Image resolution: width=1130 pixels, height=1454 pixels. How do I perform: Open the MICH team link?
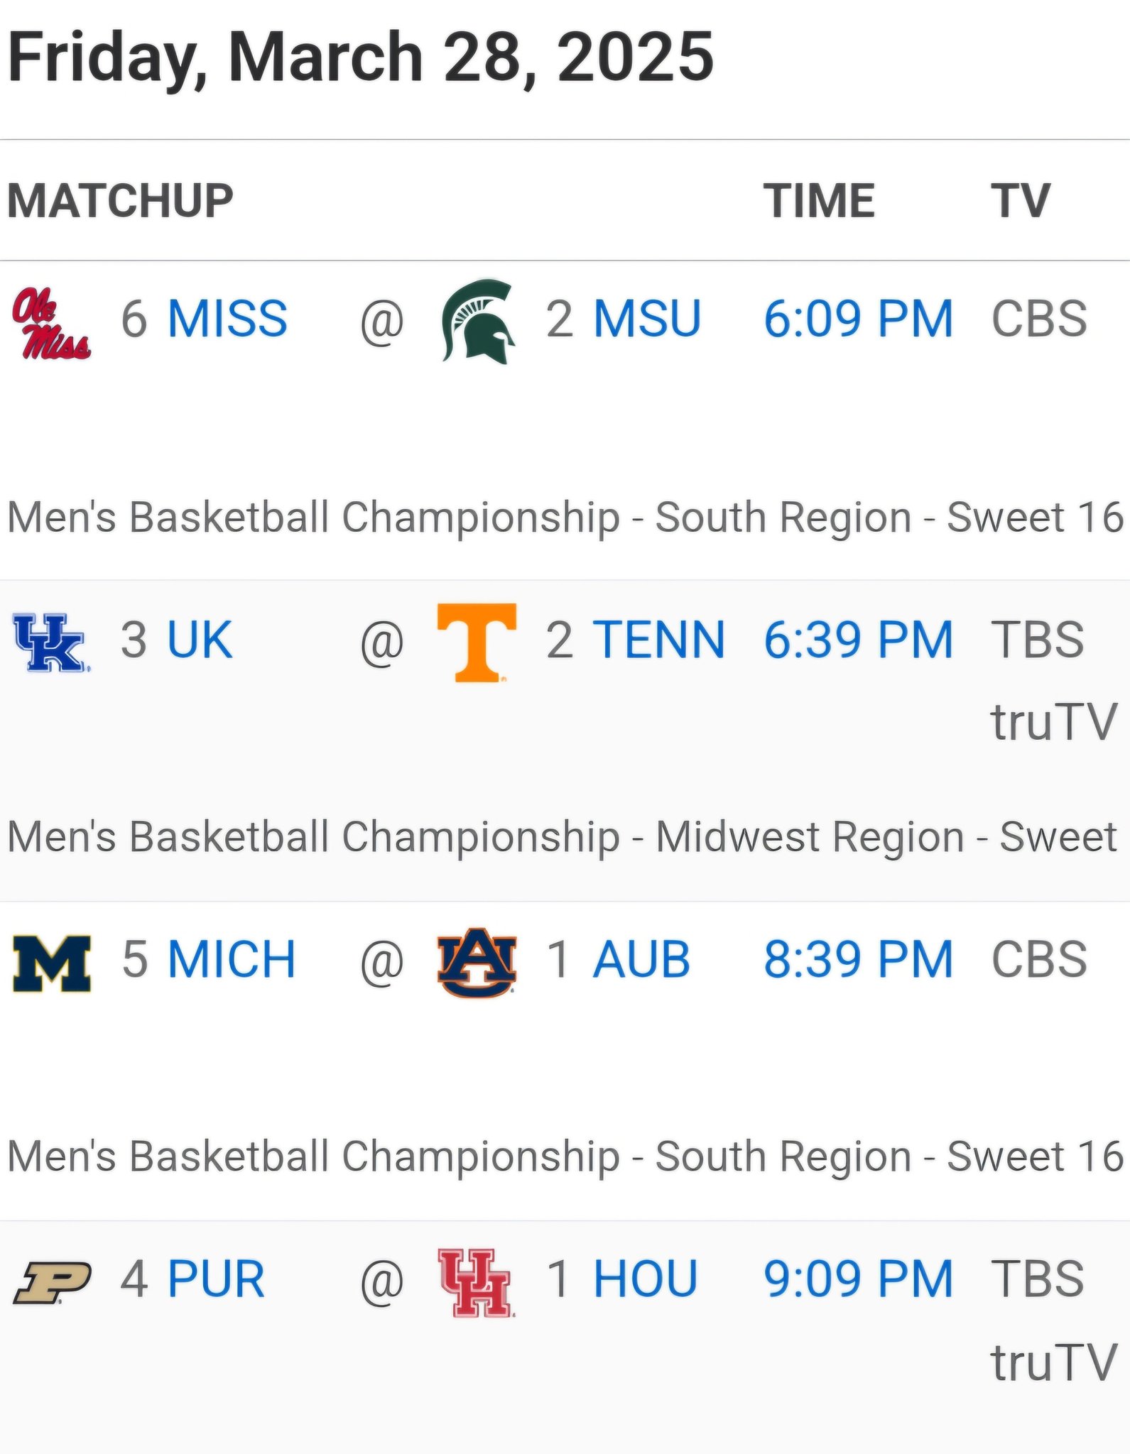pyautogui.click(x=232, y=960)
